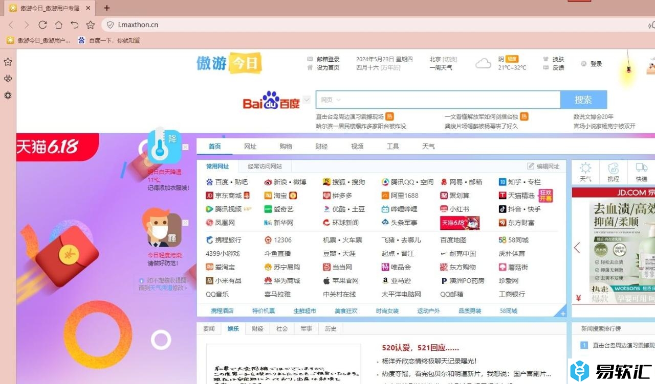Image resolution: width=655 pixels, height=384 pixels.
Task: Select the 首页 tab
Action: (214, 146)
